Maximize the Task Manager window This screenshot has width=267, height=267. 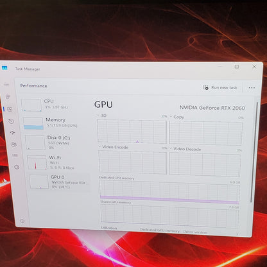click(x=237, y=67)
